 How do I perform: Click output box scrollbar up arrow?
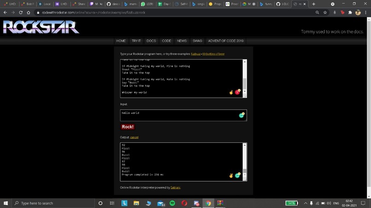tap(245, 145)
